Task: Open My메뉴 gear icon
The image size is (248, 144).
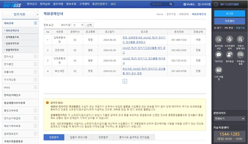Action: [184, 4]
